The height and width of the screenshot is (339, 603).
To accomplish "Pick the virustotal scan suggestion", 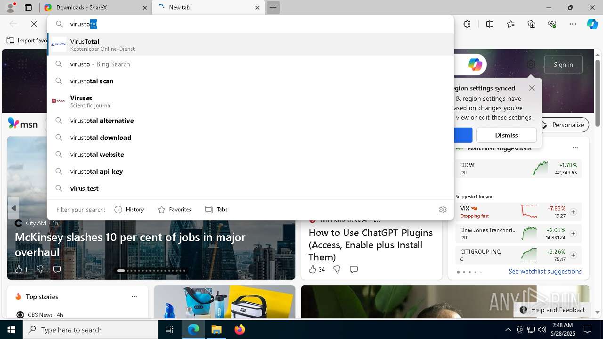I will (x=250, y=81).
